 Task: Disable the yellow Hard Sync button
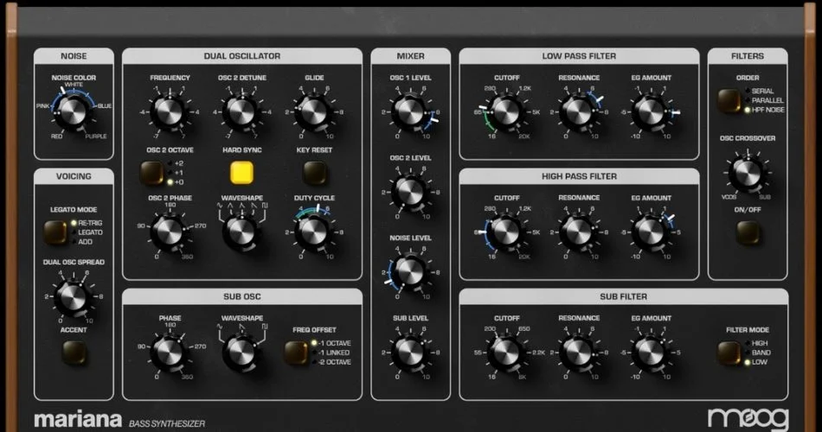pos(241,172)
